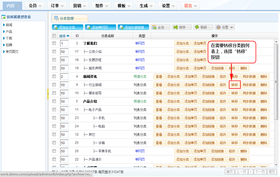Toggle the header select-all checkbox

(54, 36)
